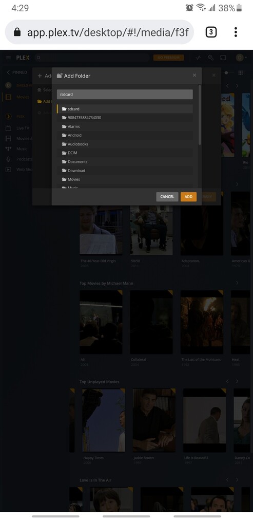Select the DCIM folder
The width and height of the screenshot is (253, 521).
125,153
